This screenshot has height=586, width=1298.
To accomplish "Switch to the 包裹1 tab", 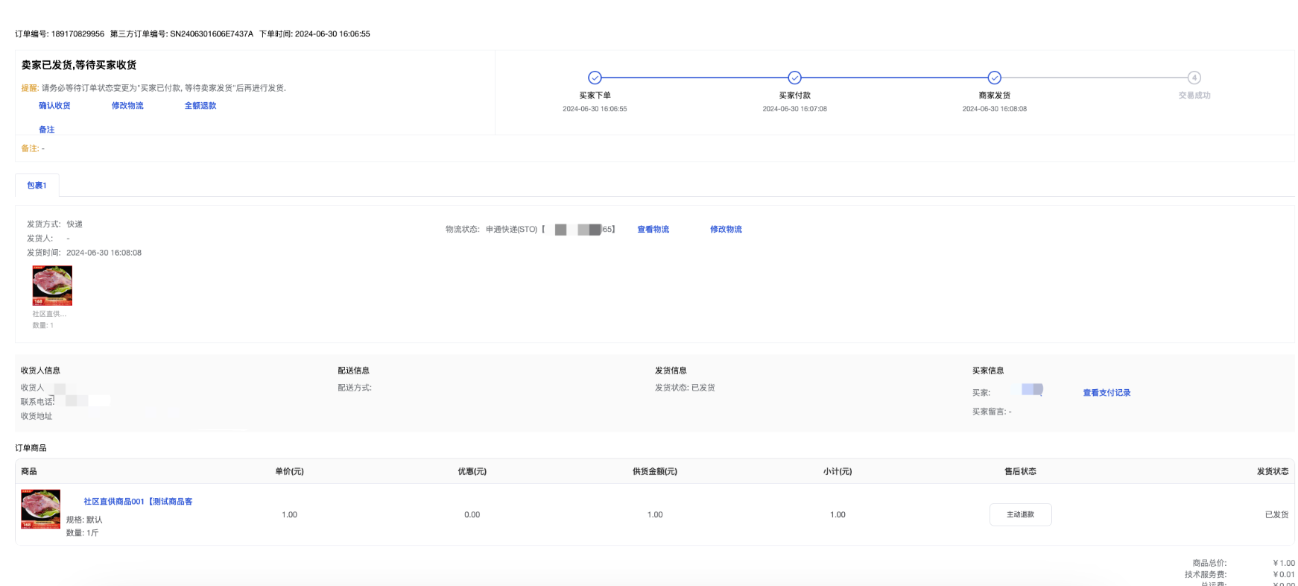I will pos(37,186).
